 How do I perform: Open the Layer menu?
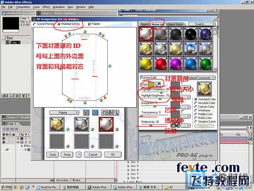(36, 7)
